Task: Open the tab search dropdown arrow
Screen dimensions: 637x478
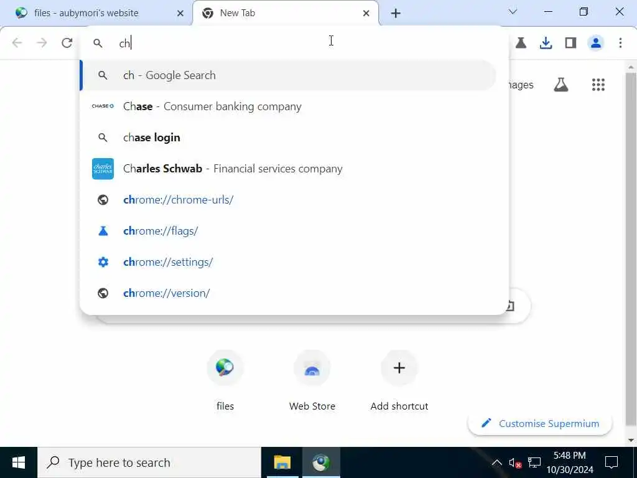Action: click(x=513, y=12)
